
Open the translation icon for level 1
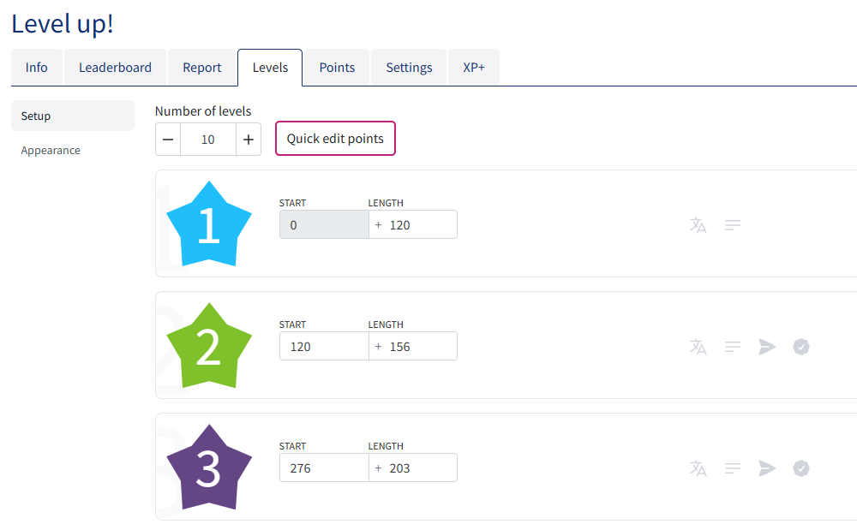[698, 225]
